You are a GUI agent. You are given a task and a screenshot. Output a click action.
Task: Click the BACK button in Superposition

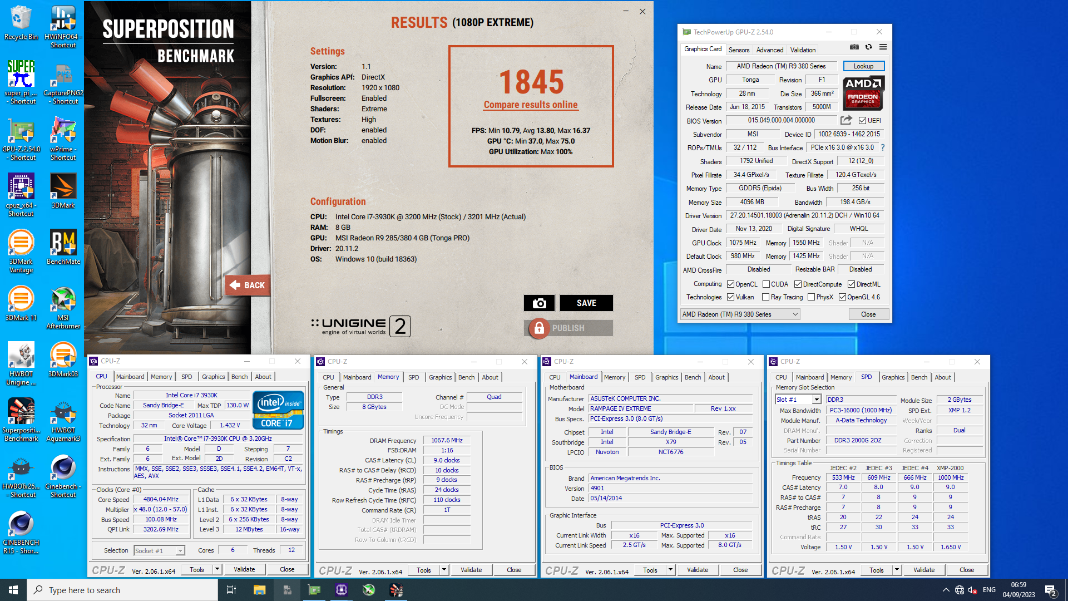pos(248,285)
